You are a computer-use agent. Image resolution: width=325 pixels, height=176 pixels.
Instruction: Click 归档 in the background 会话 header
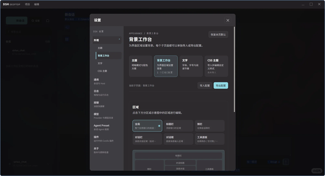coord(48,41)
